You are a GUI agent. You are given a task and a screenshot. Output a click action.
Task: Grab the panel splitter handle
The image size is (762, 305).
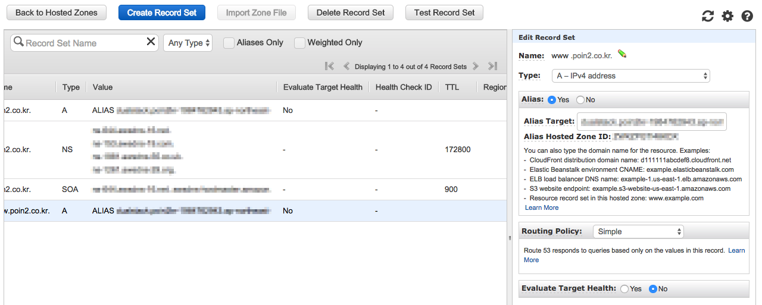coord(509,238)
